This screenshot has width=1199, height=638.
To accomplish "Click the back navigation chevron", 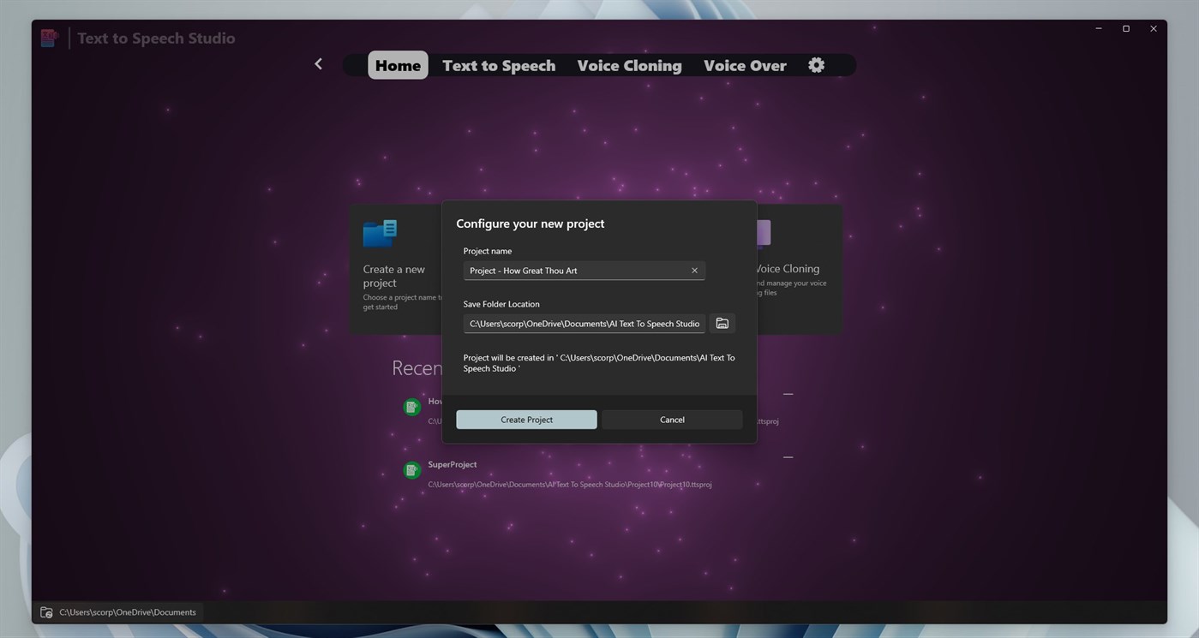I will tap(318, 63).
